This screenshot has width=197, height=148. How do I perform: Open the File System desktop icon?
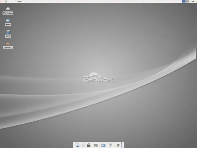pyautogui.click(x=8, y=11)
